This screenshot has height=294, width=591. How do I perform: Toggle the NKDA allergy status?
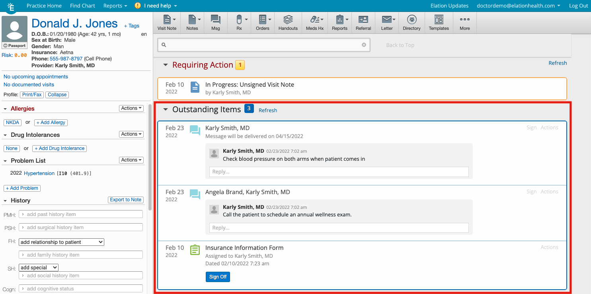tap(12, 123)
